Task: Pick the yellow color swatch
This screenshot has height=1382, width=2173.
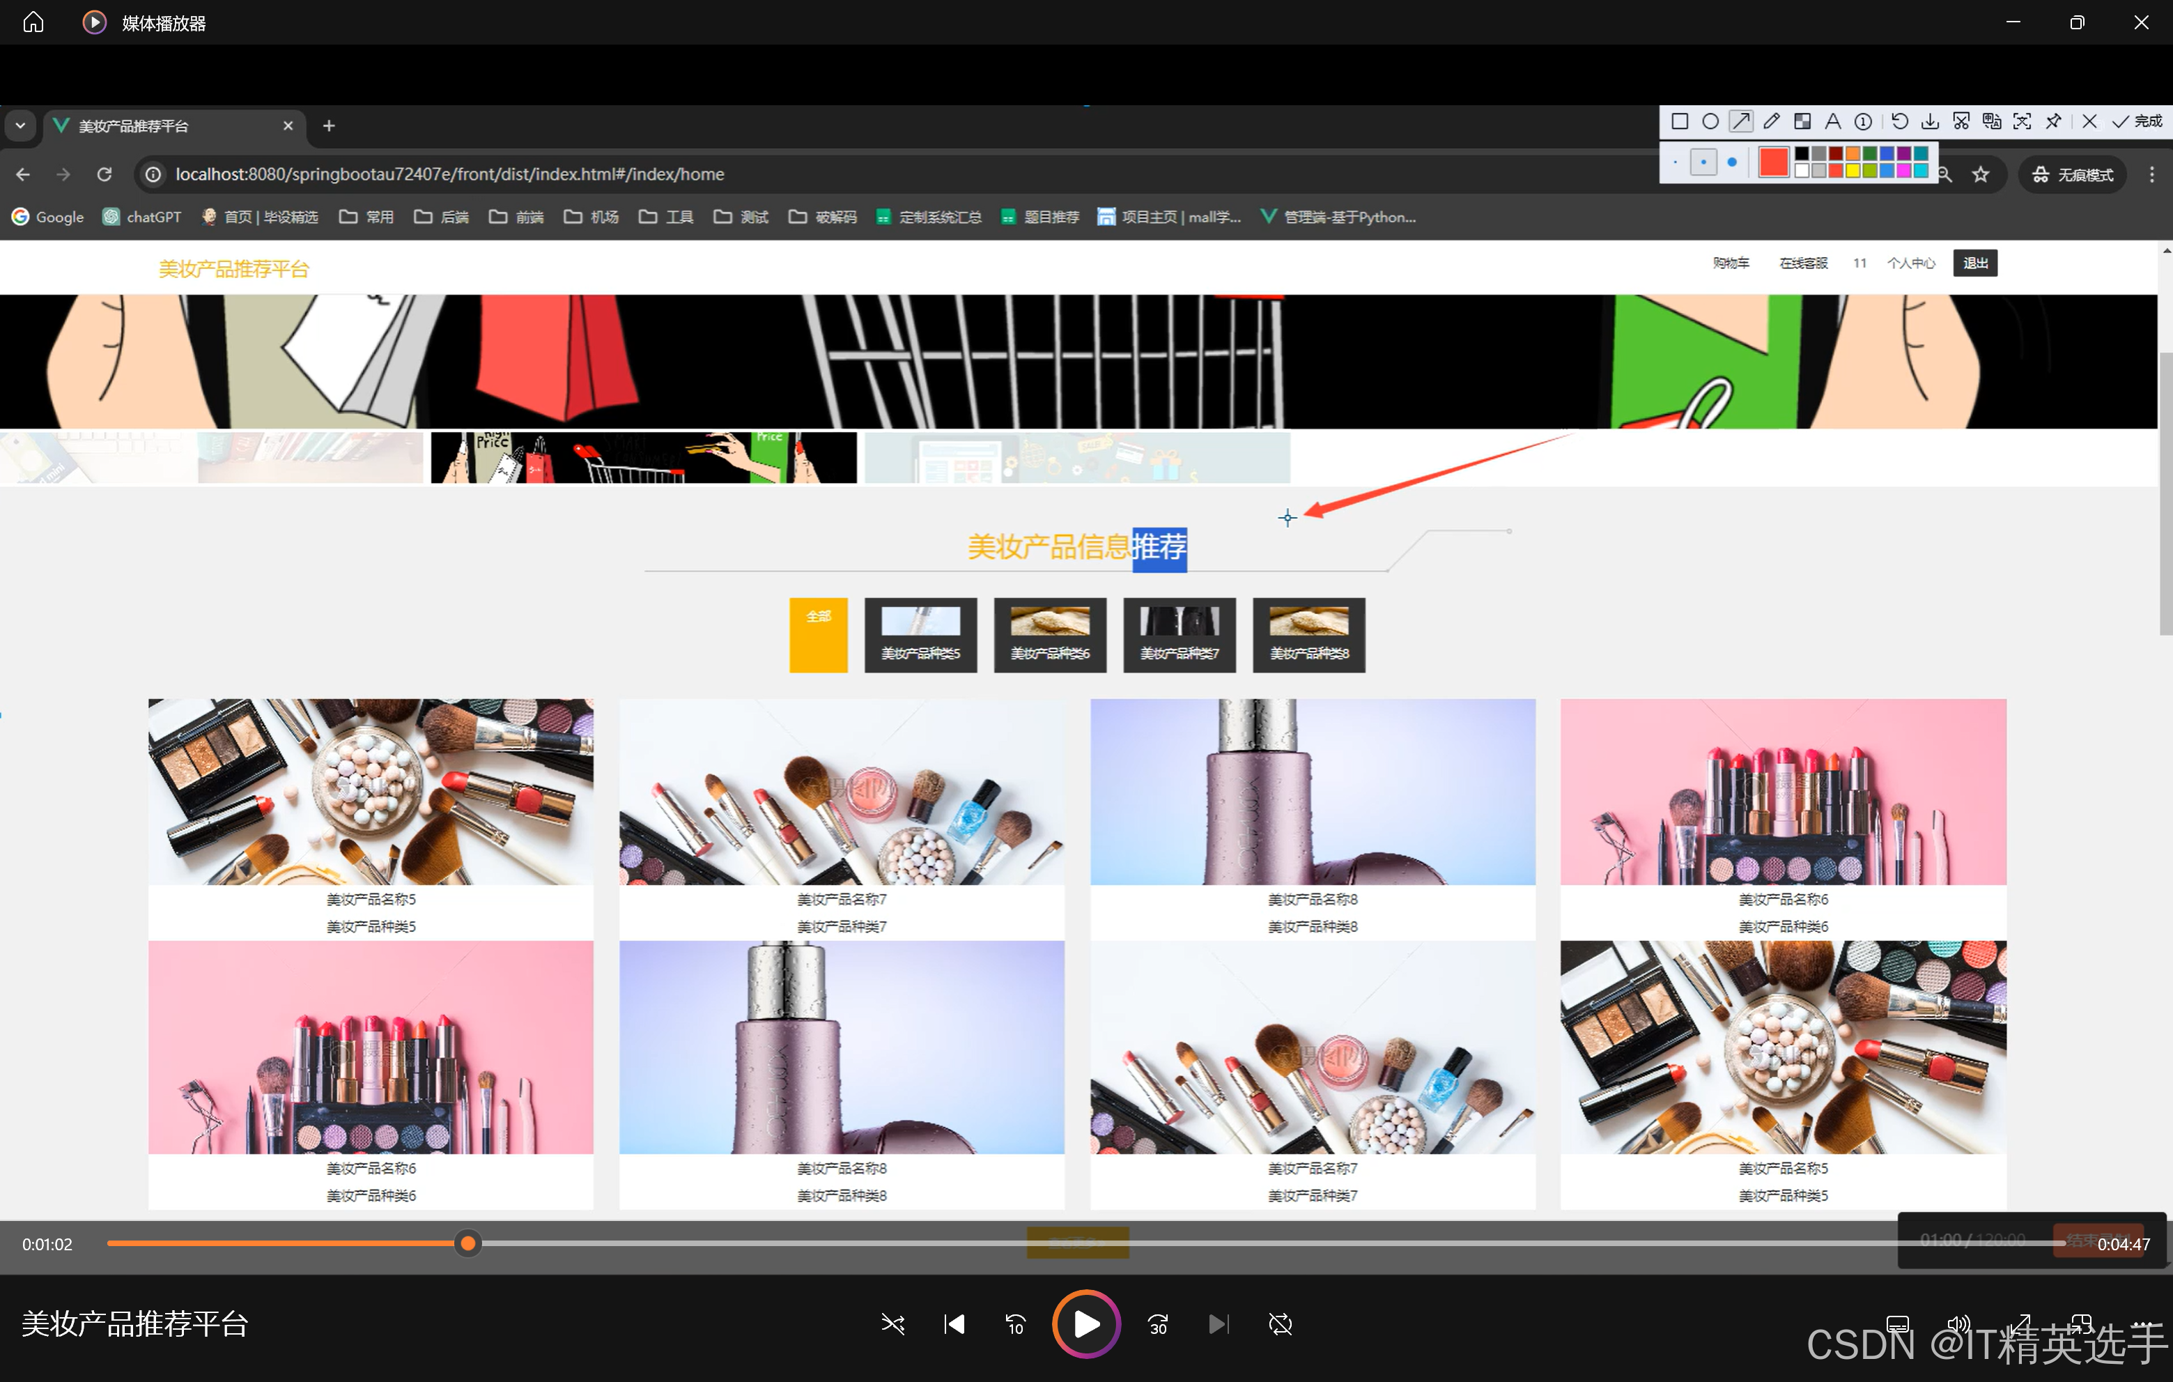Action: tap(1853, 171)
